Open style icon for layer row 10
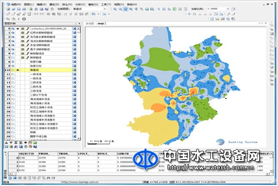 [x=74, y=70]
